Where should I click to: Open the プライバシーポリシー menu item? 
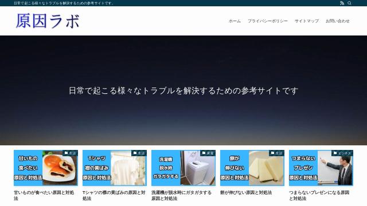[x=268, y=21]
